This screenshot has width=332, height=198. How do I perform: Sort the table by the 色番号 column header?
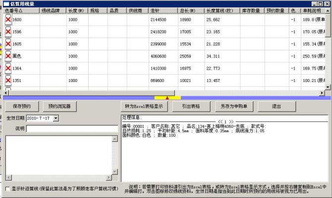point(14,10)
